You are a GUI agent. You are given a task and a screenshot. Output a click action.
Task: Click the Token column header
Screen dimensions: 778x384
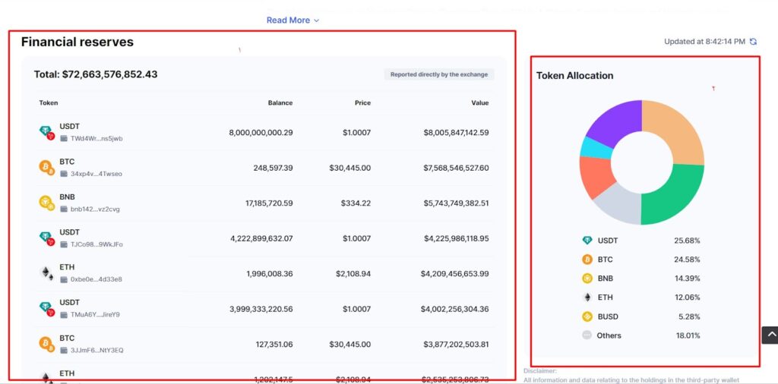coord(49,103)
